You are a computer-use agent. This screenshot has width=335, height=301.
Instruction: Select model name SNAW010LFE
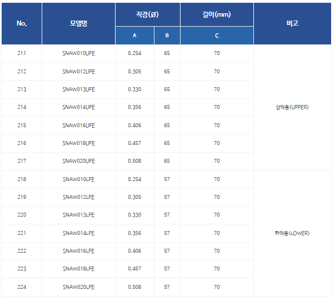tap(78, 179)
